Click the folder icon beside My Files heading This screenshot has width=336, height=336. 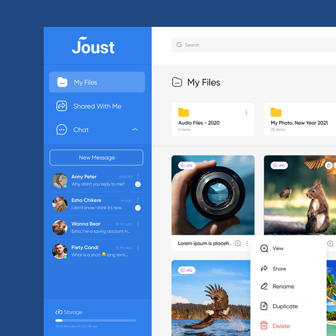pyautogui.click(x=177, y=82)
